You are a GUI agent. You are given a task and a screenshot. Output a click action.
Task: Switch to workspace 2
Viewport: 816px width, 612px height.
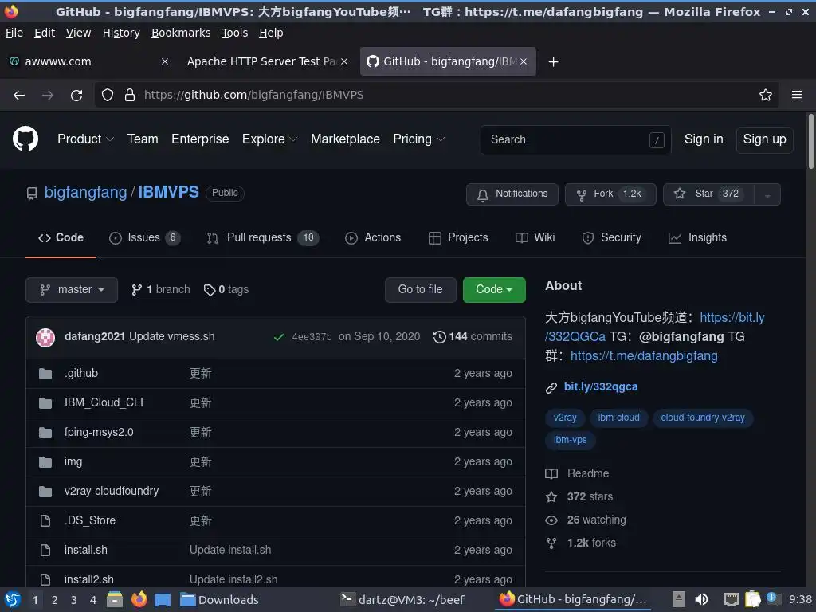tap(55, 600)
